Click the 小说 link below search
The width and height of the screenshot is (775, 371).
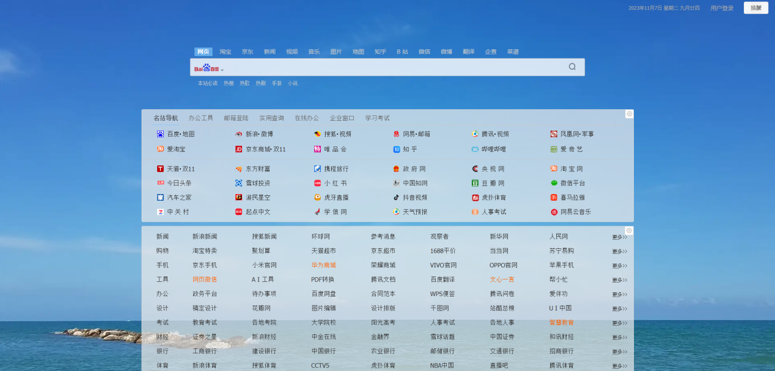[x=293, y=83]
